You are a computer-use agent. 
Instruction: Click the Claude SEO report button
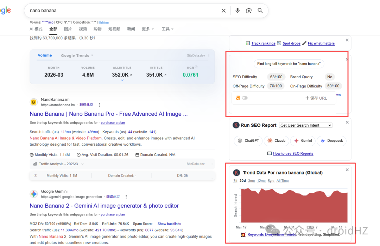coord(277,141)
